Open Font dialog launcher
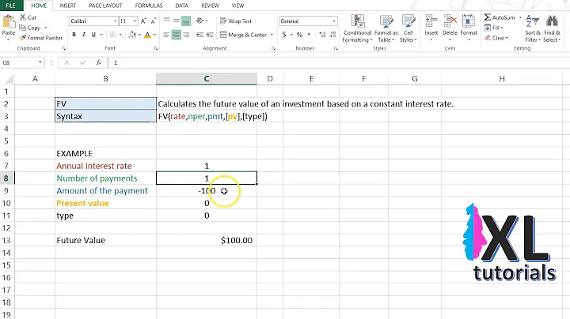The height and width of the screenshot is (319, 570). coord(156,48)
